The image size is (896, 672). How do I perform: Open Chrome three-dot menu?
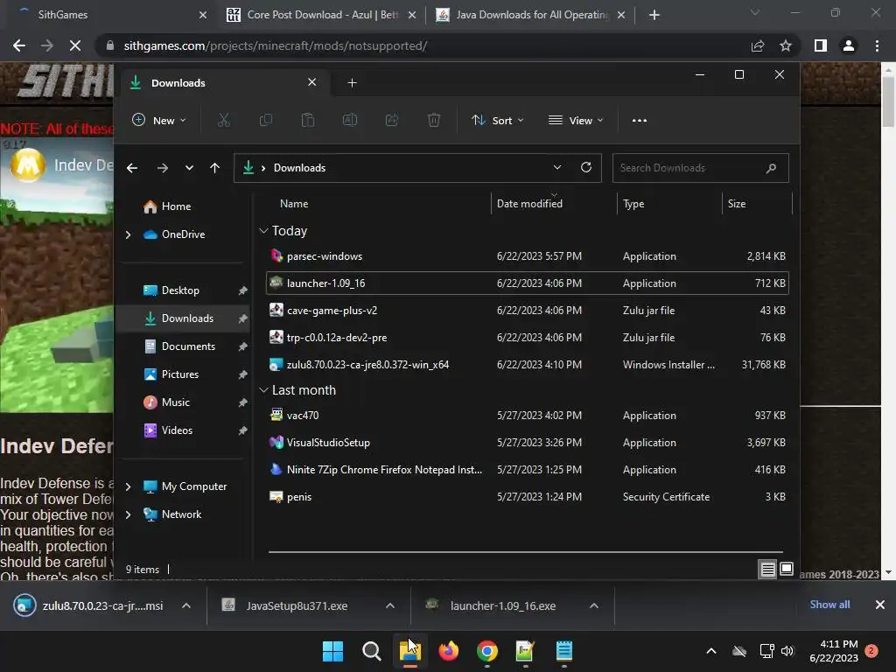877,45
